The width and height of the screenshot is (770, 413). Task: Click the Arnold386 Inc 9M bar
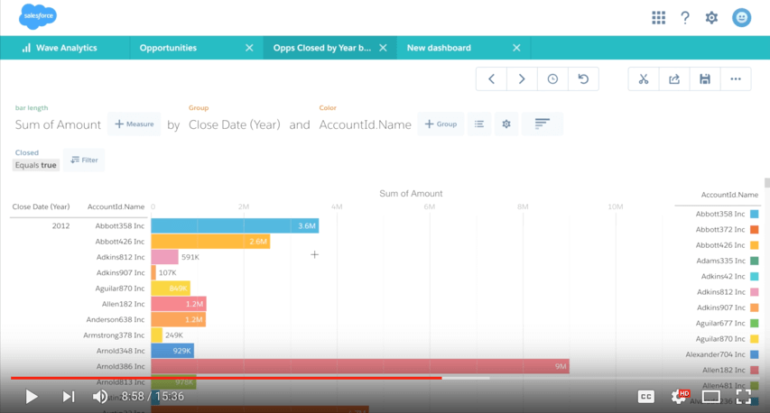click(360, 366)
